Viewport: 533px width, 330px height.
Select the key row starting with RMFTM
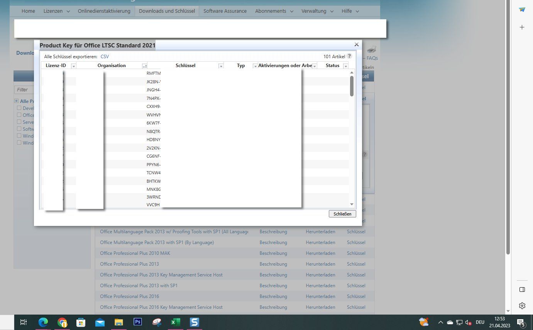coord(195,73)
